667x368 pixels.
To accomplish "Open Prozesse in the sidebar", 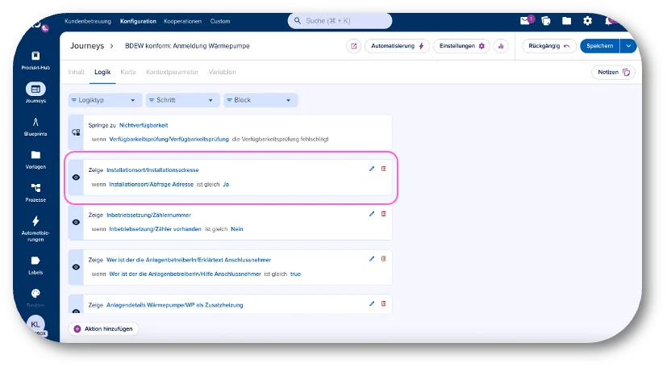I will 35,192.
